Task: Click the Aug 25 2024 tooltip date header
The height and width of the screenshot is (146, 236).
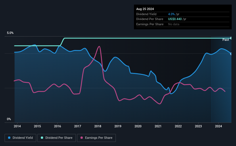Action: point(145,9)
